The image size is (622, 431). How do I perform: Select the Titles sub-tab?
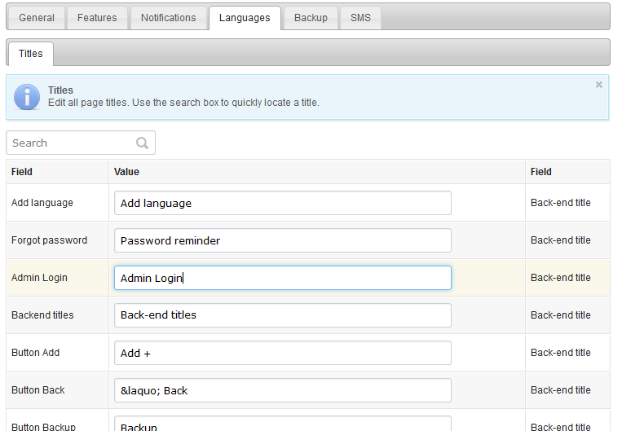[30, 54]
